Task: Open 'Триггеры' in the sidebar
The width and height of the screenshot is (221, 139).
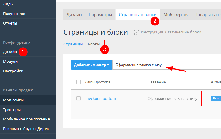Action: click(x=12, y=109)
